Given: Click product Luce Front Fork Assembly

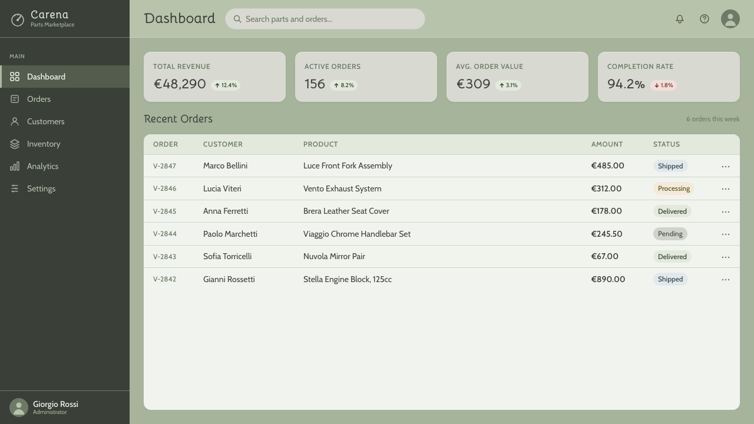Looking at the screenshot, I should point(348,165).
